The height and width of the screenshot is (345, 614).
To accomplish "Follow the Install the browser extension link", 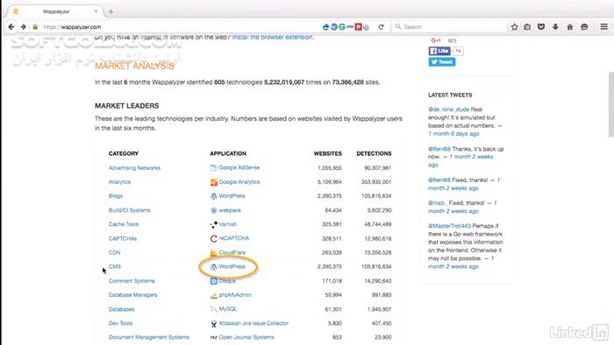I will point(272,37).
